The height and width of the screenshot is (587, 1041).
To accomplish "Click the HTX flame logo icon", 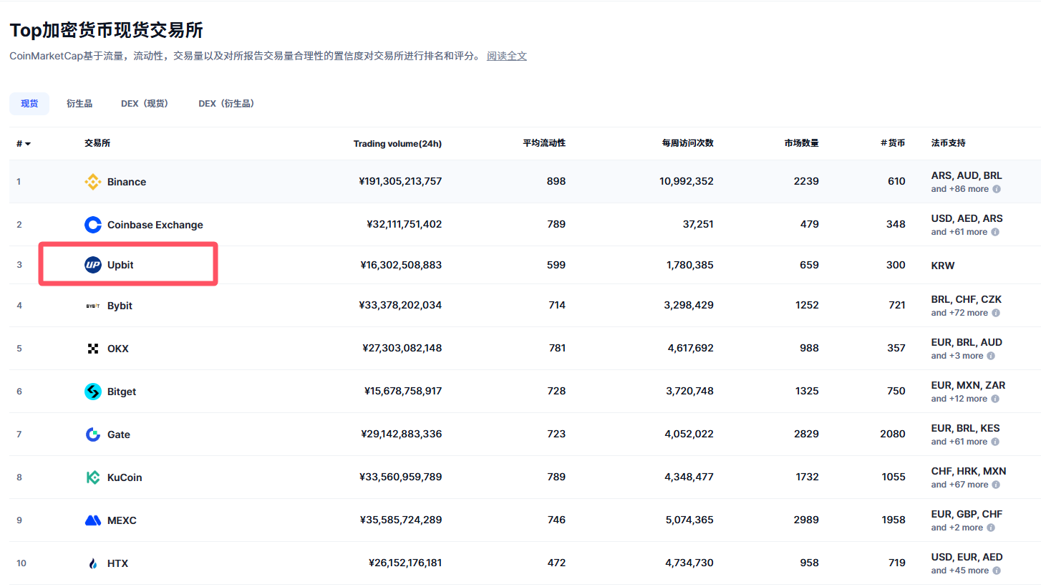I will 92,563.
